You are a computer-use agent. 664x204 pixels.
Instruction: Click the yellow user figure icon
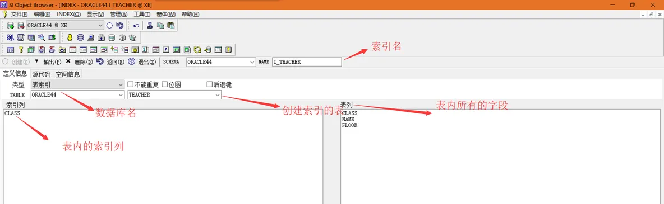click(70, 37)
